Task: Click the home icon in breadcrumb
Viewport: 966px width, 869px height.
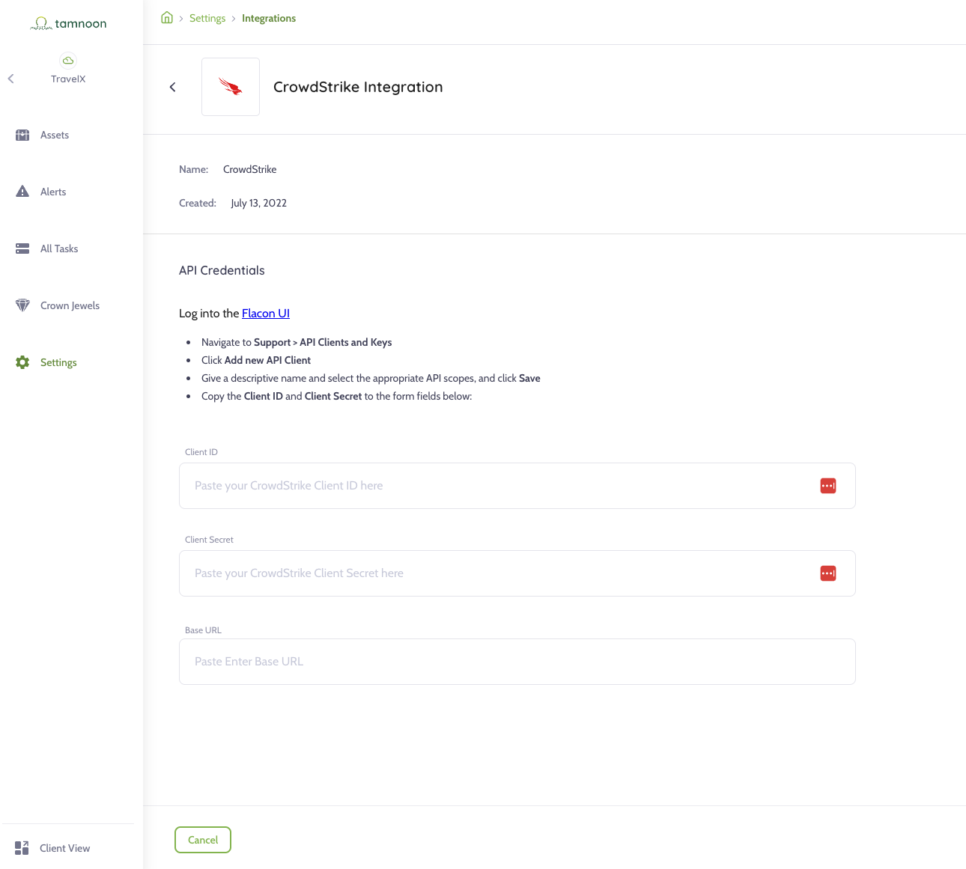Action: pyautogui.click(x=167, y=18)
